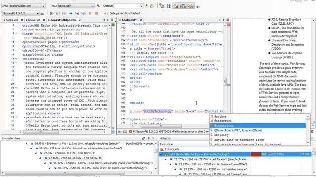Click the Invocation tree horizontal scrollbar
The image size is (316, 177).
(65, 173)
